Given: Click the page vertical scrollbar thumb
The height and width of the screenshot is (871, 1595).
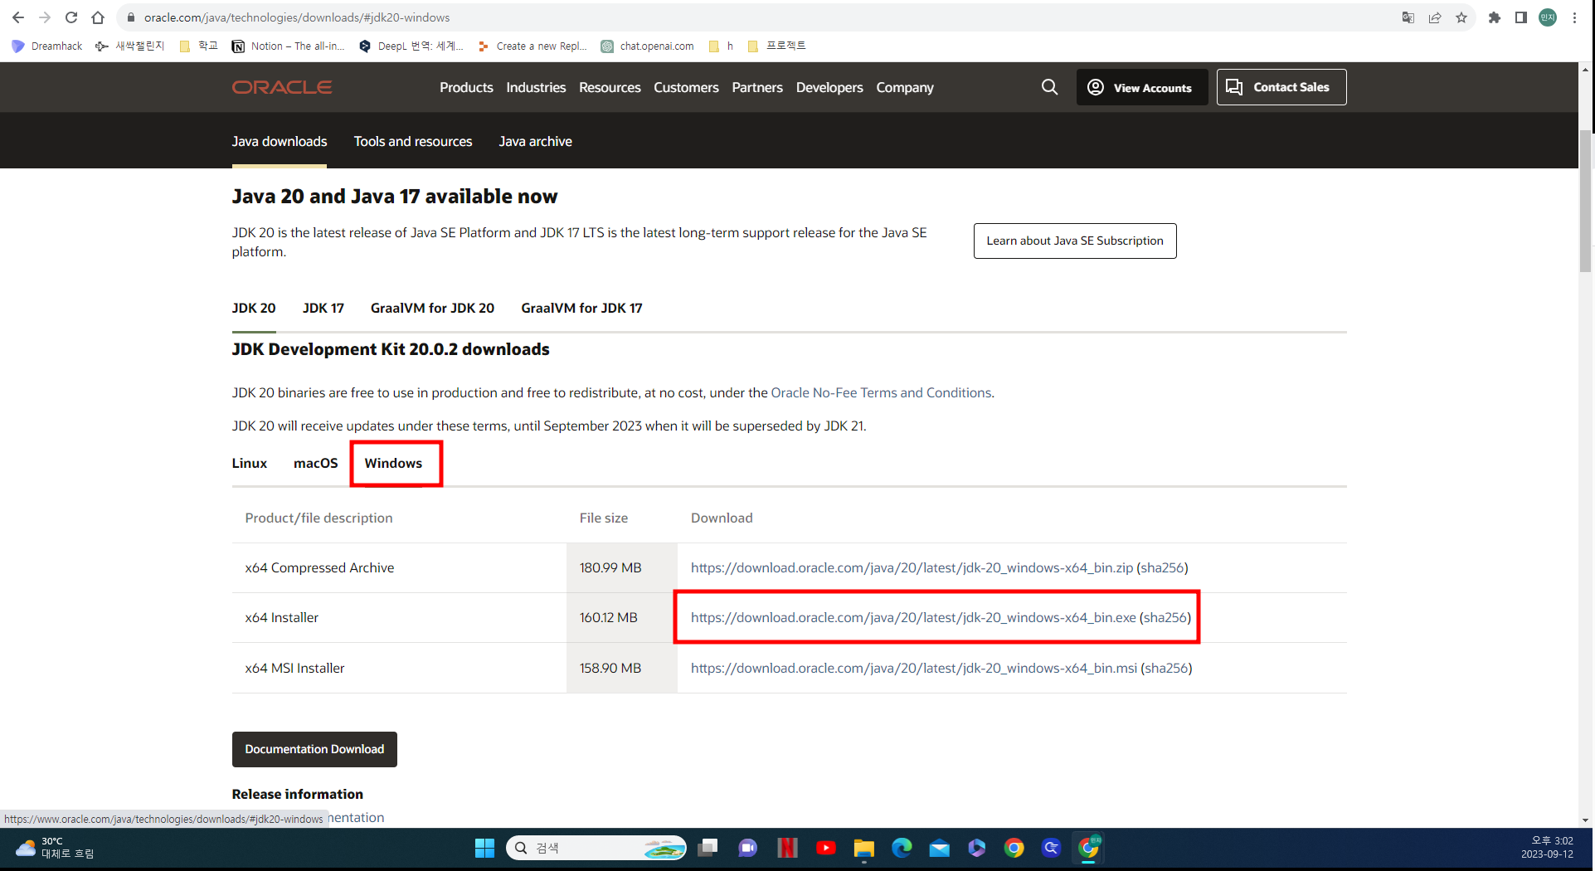Looking at the screenshot, I should [1586, 202].
